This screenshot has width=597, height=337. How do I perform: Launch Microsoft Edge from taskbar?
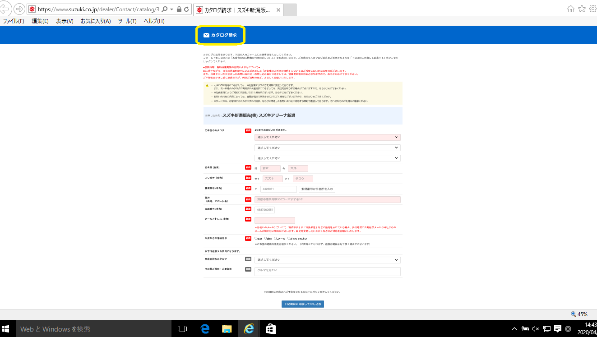(x=204, y=329)
